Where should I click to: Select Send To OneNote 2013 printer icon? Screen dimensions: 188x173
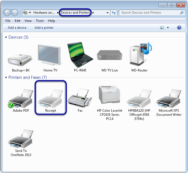click(21, 138)
